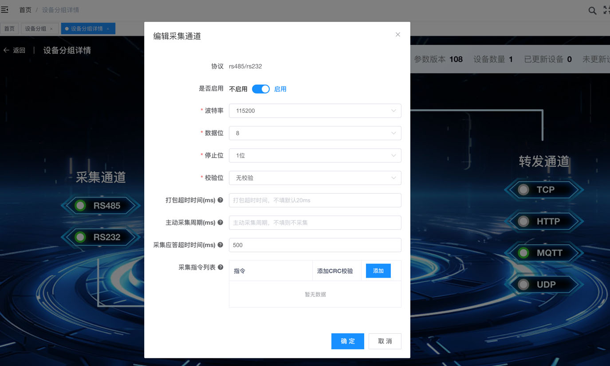Close the 编辑采集通道 dialog with X
The image size is (610, 366).
click(398, 35)
